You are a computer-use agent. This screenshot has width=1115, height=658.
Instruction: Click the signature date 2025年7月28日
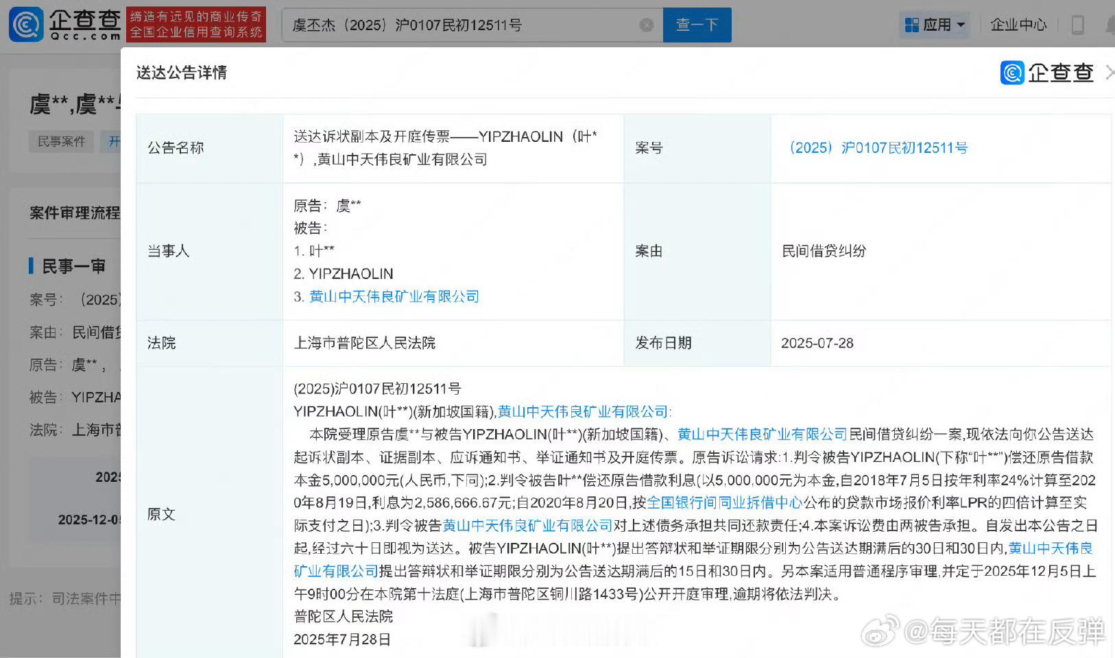coord(342,639)
